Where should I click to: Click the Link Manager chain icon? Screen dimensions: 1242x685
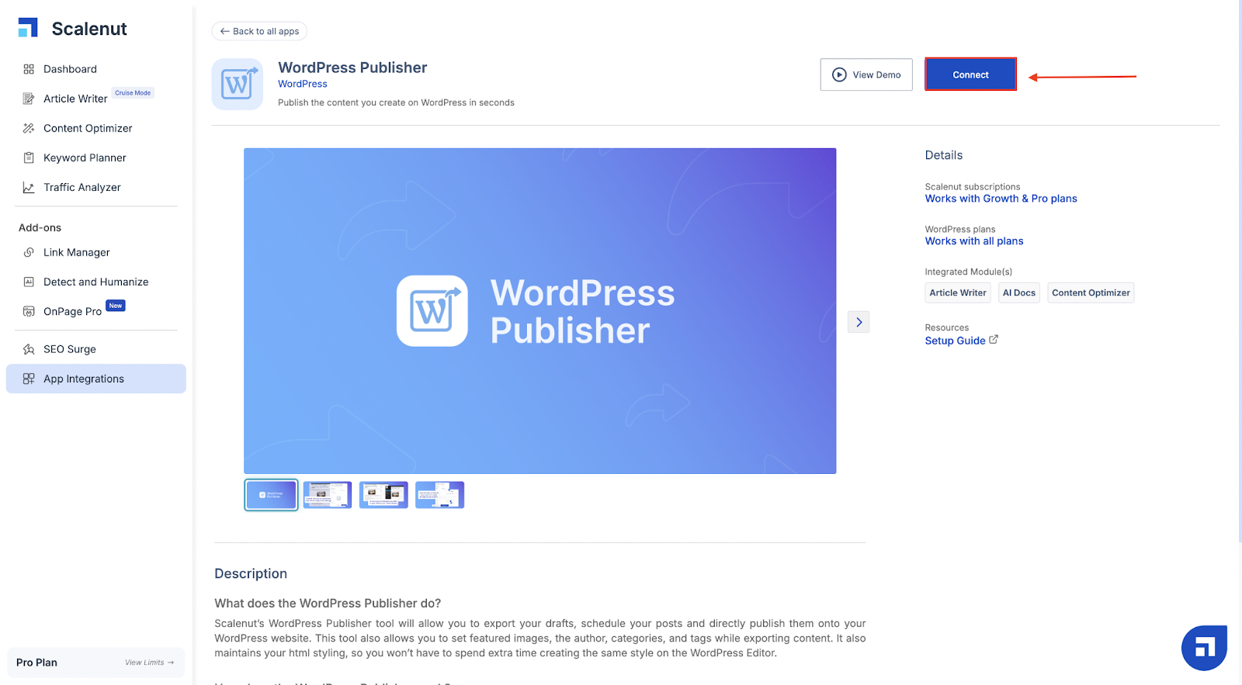tap(29, 252)
